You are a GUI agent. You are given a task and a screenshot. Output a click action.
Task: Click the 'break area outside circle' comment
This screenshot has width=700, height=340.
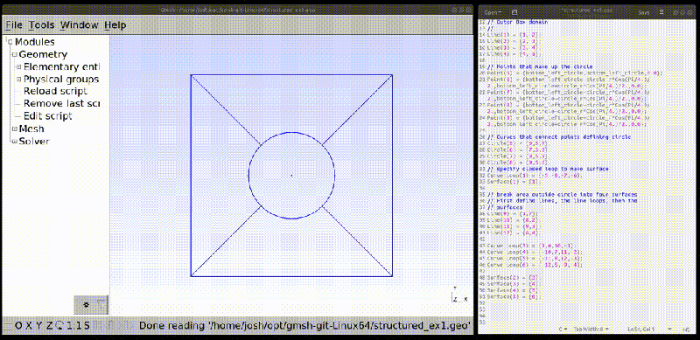click(x=562, y=195)
